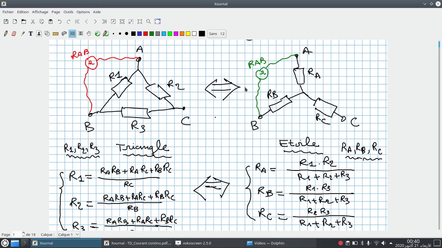442x248 pixels.
Task: Click the Zoom in icon
Action: 131,21
